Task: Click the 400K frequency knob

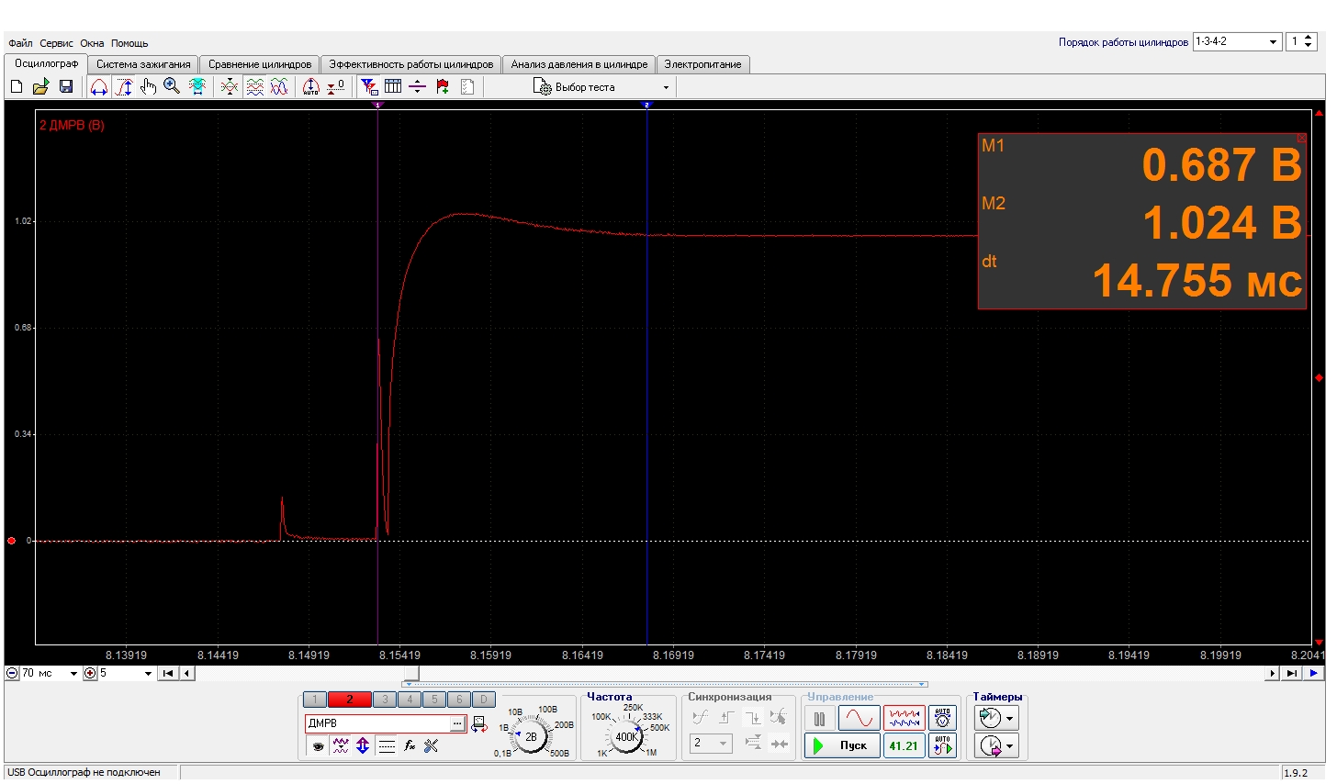Action: tap(626, 736)
